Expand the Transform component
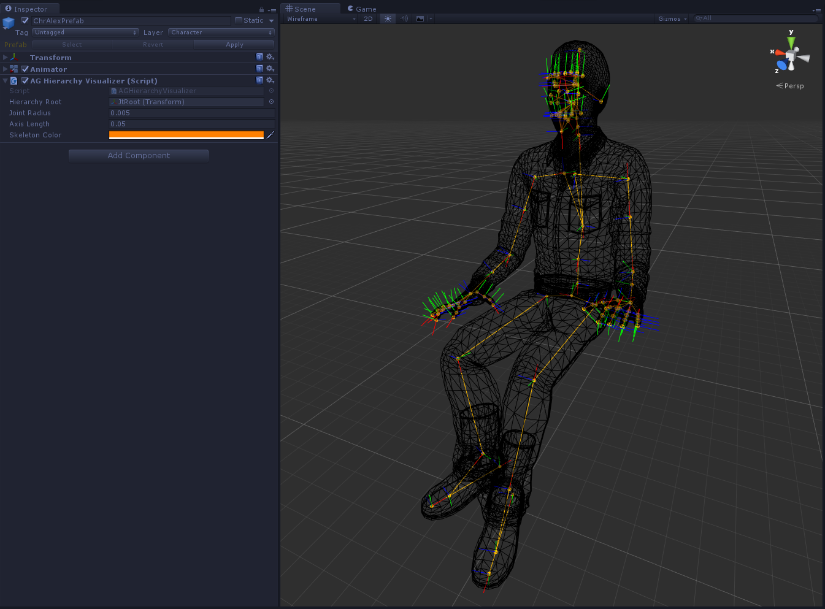The height and width of the screenshot is (609, 825). pos(5,56)
